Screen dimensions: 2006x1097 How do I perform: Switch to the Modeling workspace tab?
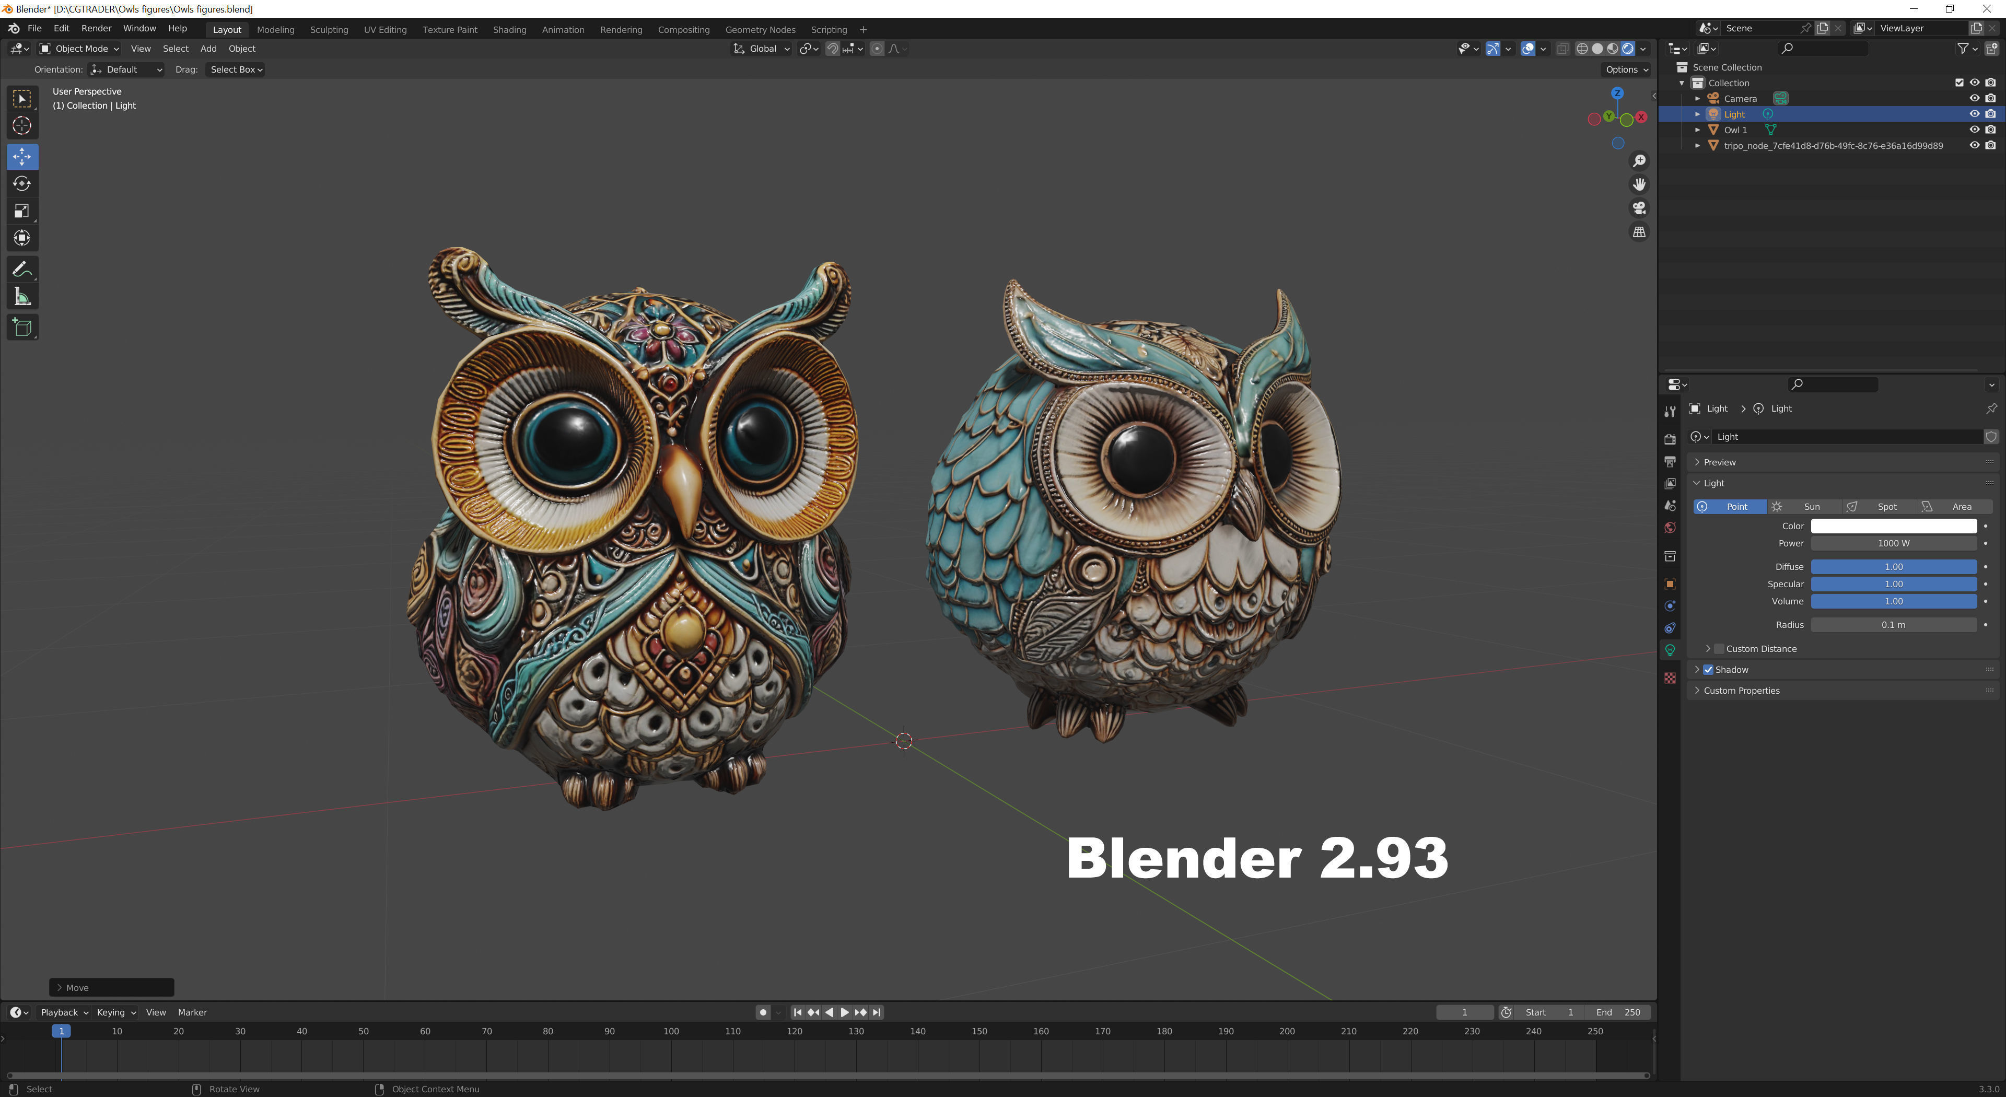[276, 30]
